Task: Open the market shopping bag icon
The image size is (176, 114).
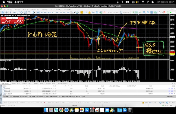Action: click(89, 12)
